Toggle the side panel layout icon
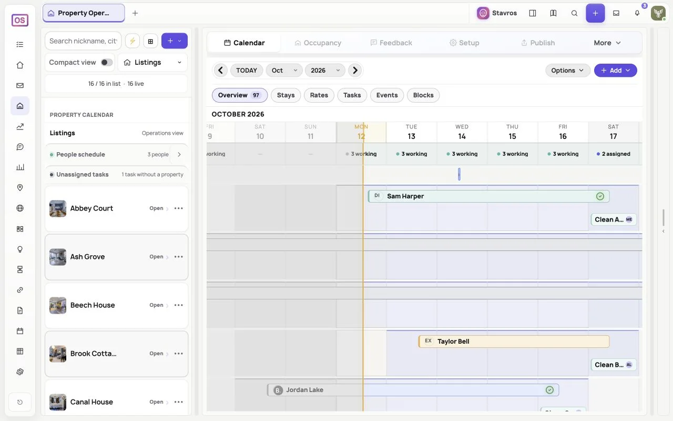This screenshot has height=421, width=673. [532, 13]
